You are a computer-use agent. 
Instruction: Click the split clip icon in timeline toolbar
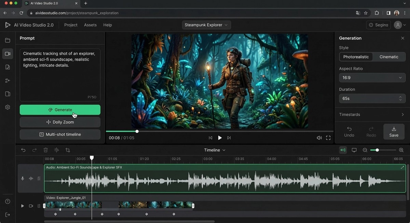click(x=57, y=150)
